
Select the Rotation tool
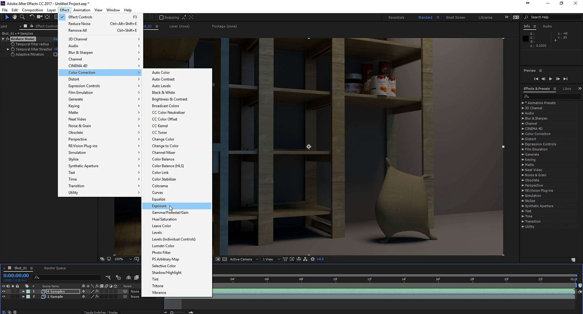coord(32,17)
